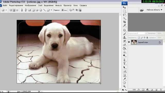Open the Редактирование menu
Viewport: 165px width, 93px height.
point(16,5)
